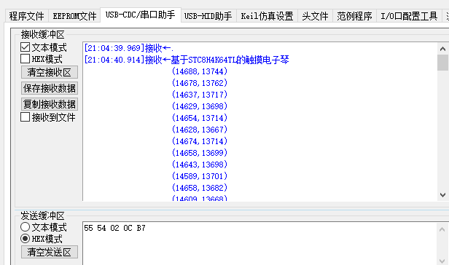Select the USB-CDC/串口助手 tab

140,15
